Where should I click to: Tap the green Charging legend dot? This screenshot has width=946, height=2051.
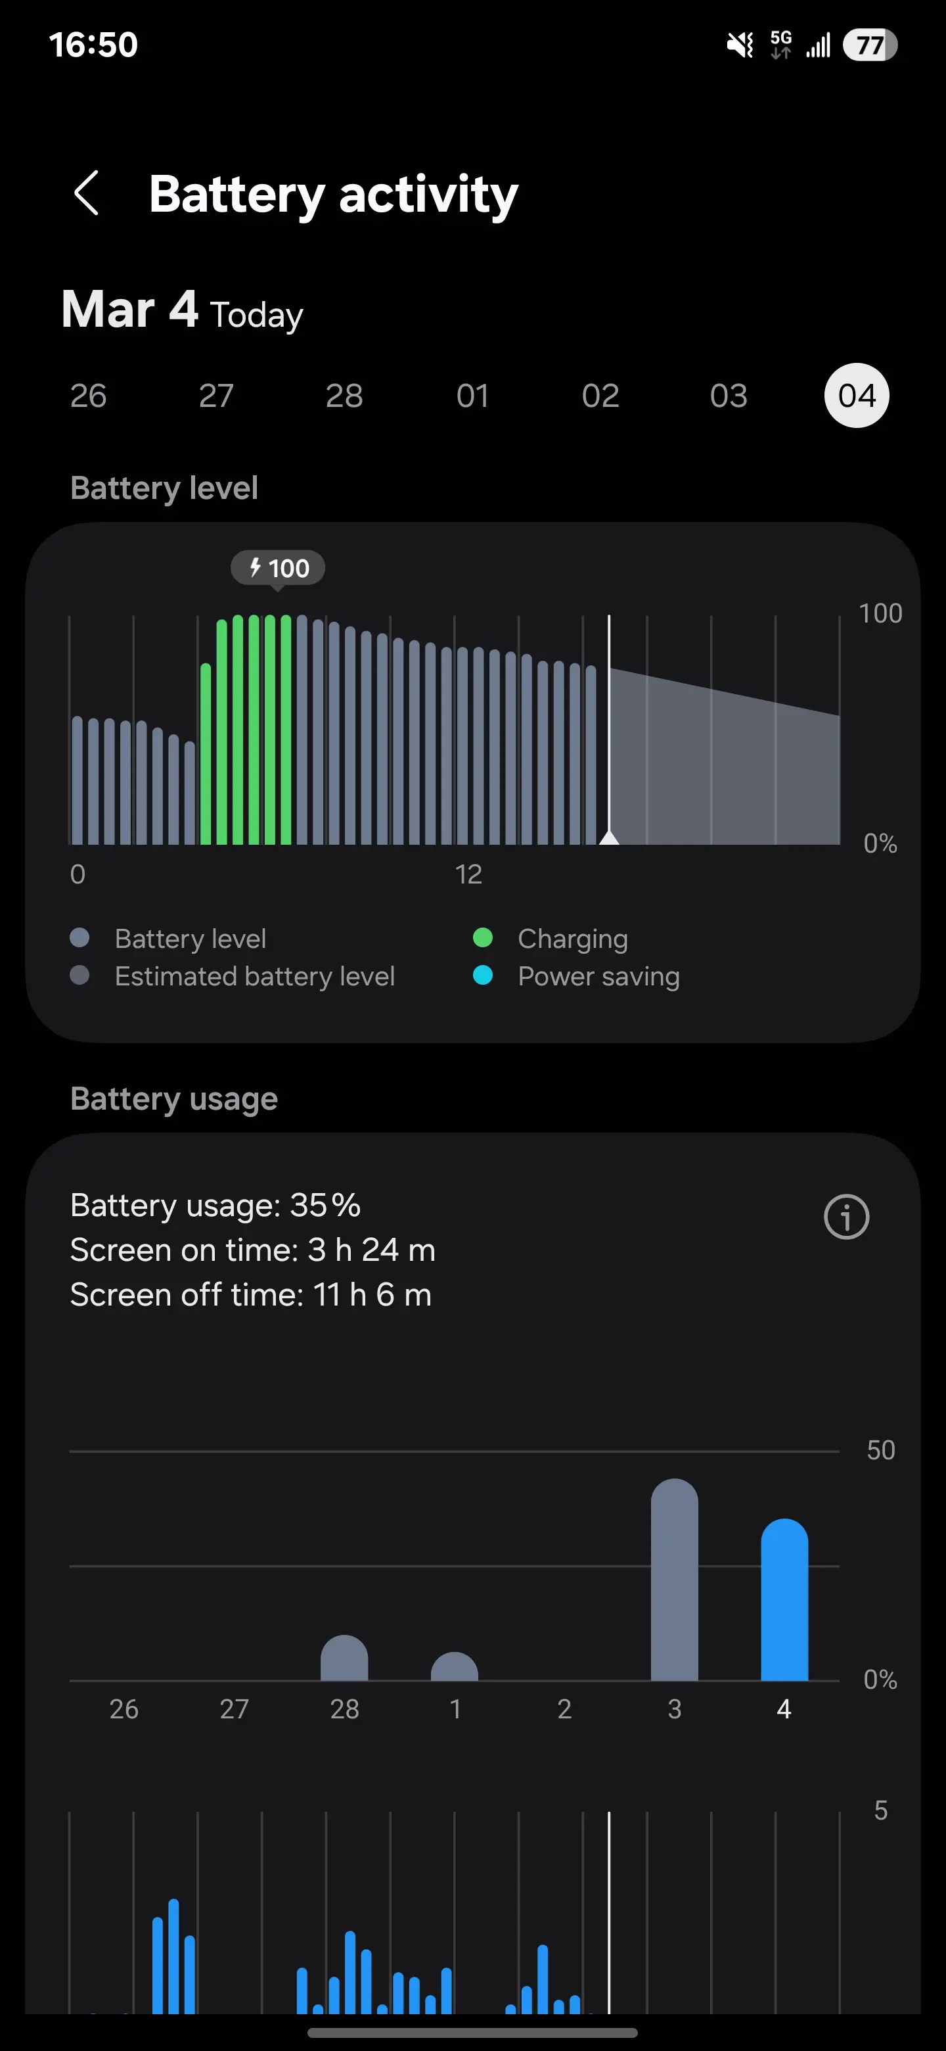pyautogui.click(x=483, y=938)
